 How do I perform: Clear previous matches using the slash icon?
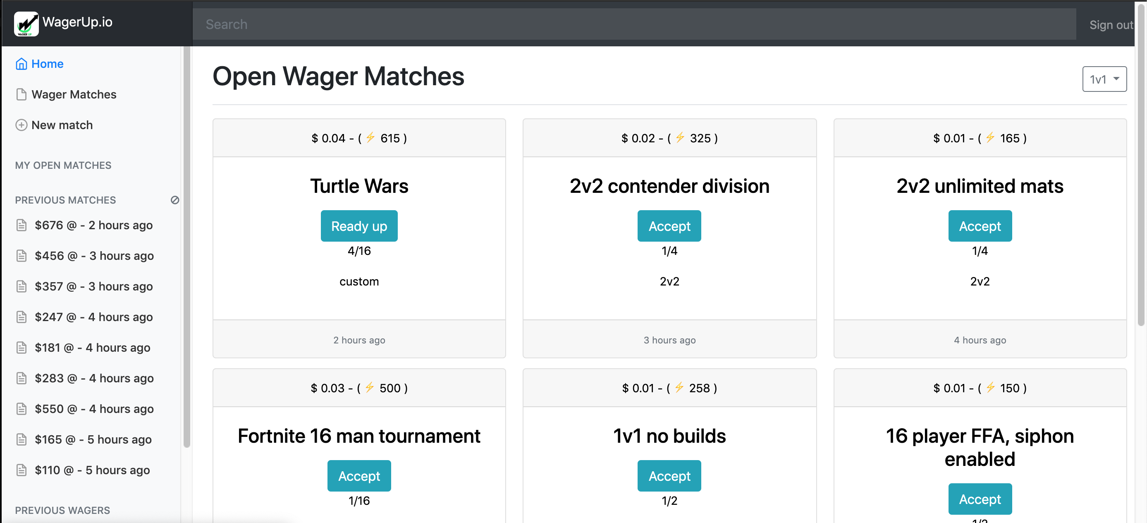[x=174, y=200]
